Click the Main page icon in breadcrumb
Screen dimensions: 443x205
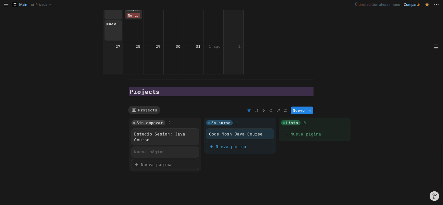coord(15,5)
